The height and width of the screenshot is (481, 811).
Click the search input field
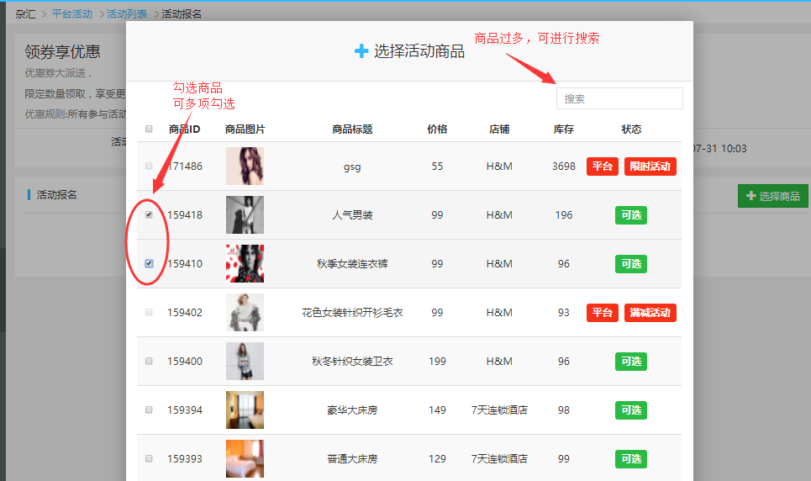tap(619, 98)
